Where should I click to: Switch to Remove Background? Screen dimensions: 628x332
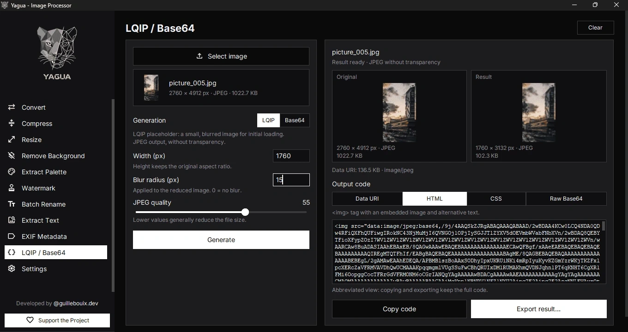coord(56,156)
